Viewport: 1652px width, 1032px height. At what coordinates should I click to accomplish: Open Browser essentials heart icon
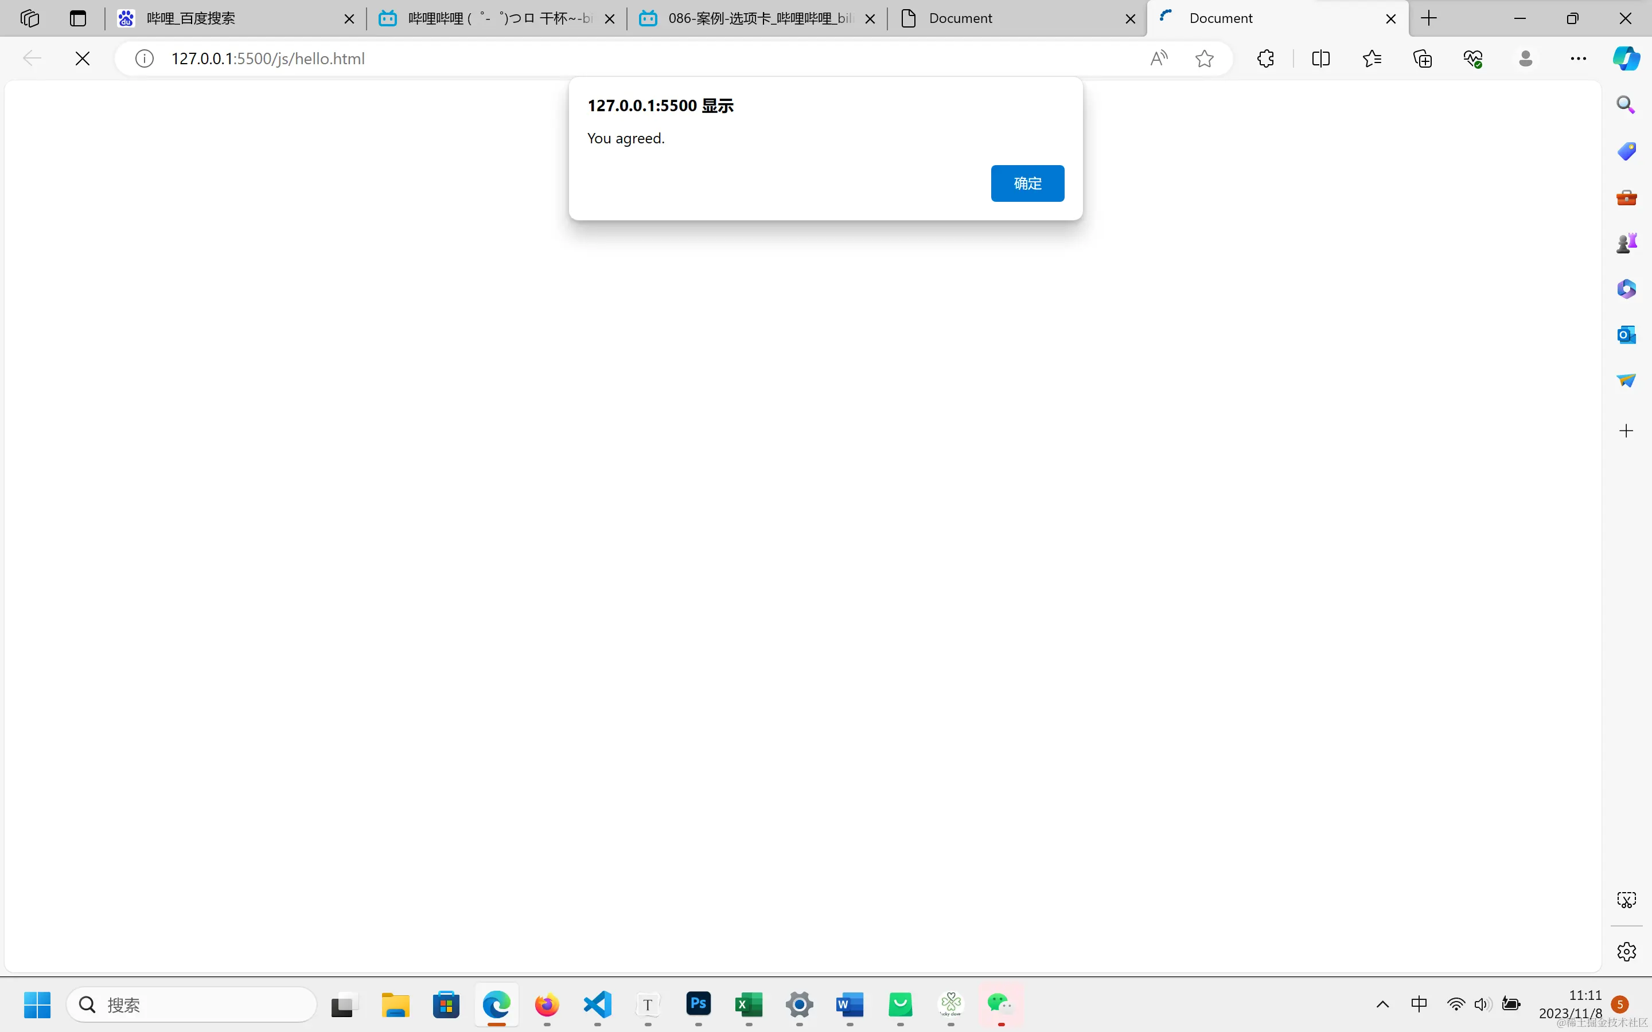coord(1473,58)
